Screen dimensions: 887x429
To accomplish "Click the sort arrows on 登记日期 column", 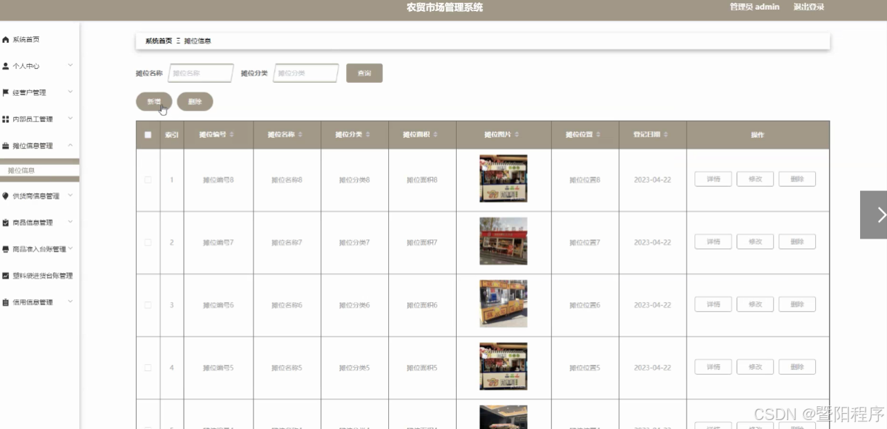I will point(666,134).
